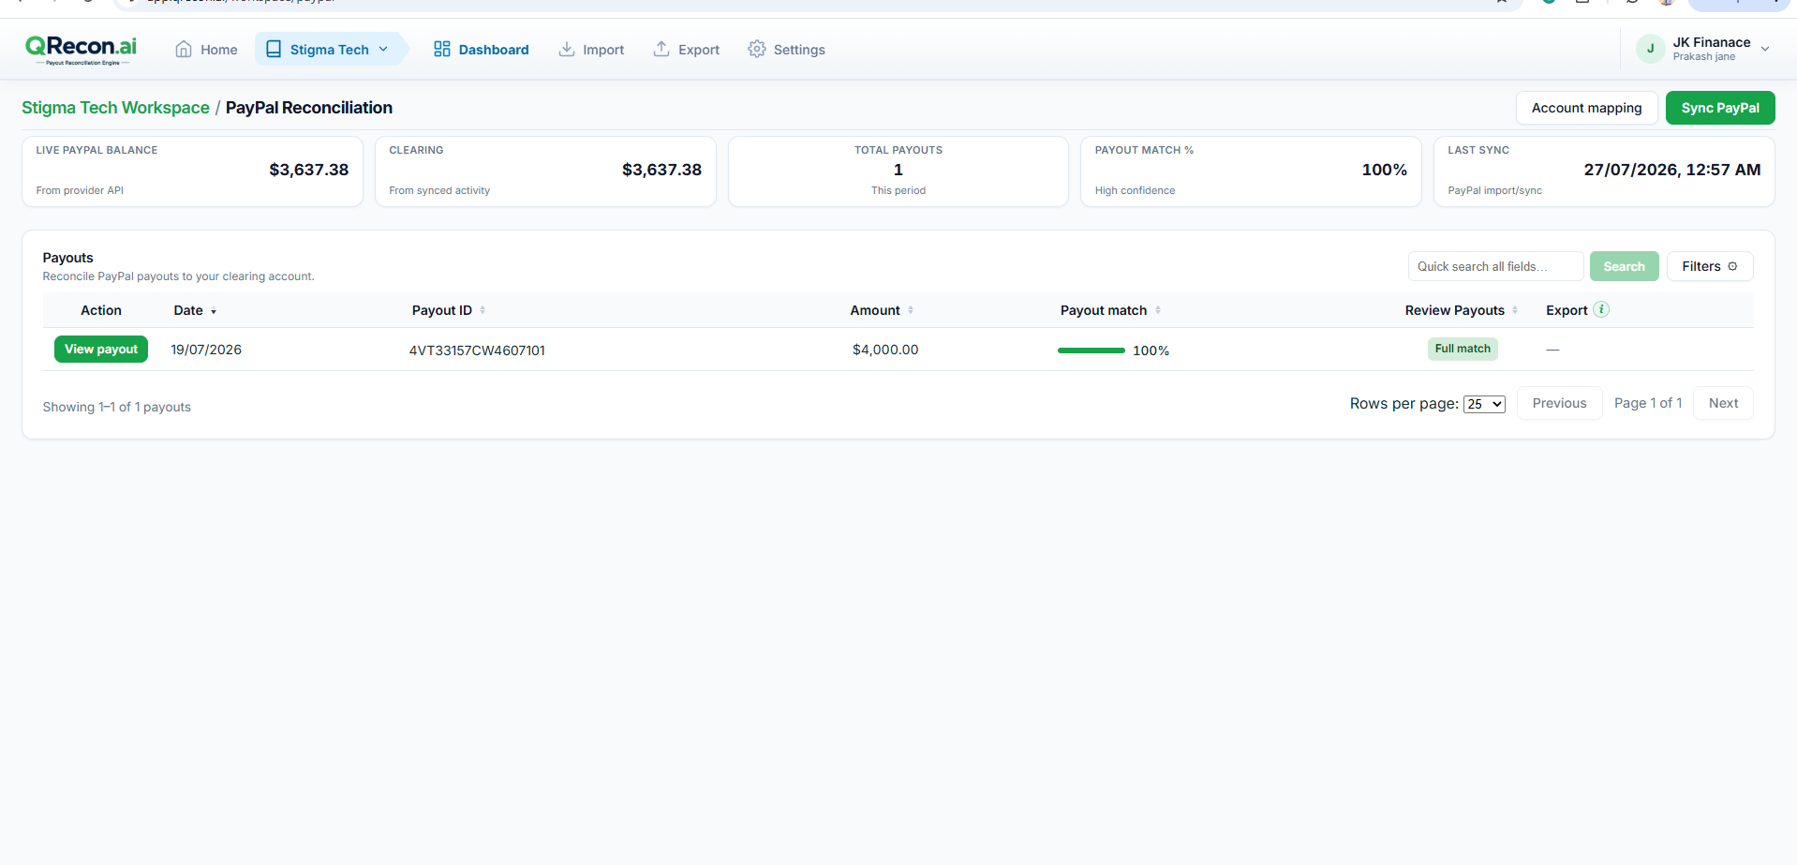Click the Filters funnel icon

1732,266
